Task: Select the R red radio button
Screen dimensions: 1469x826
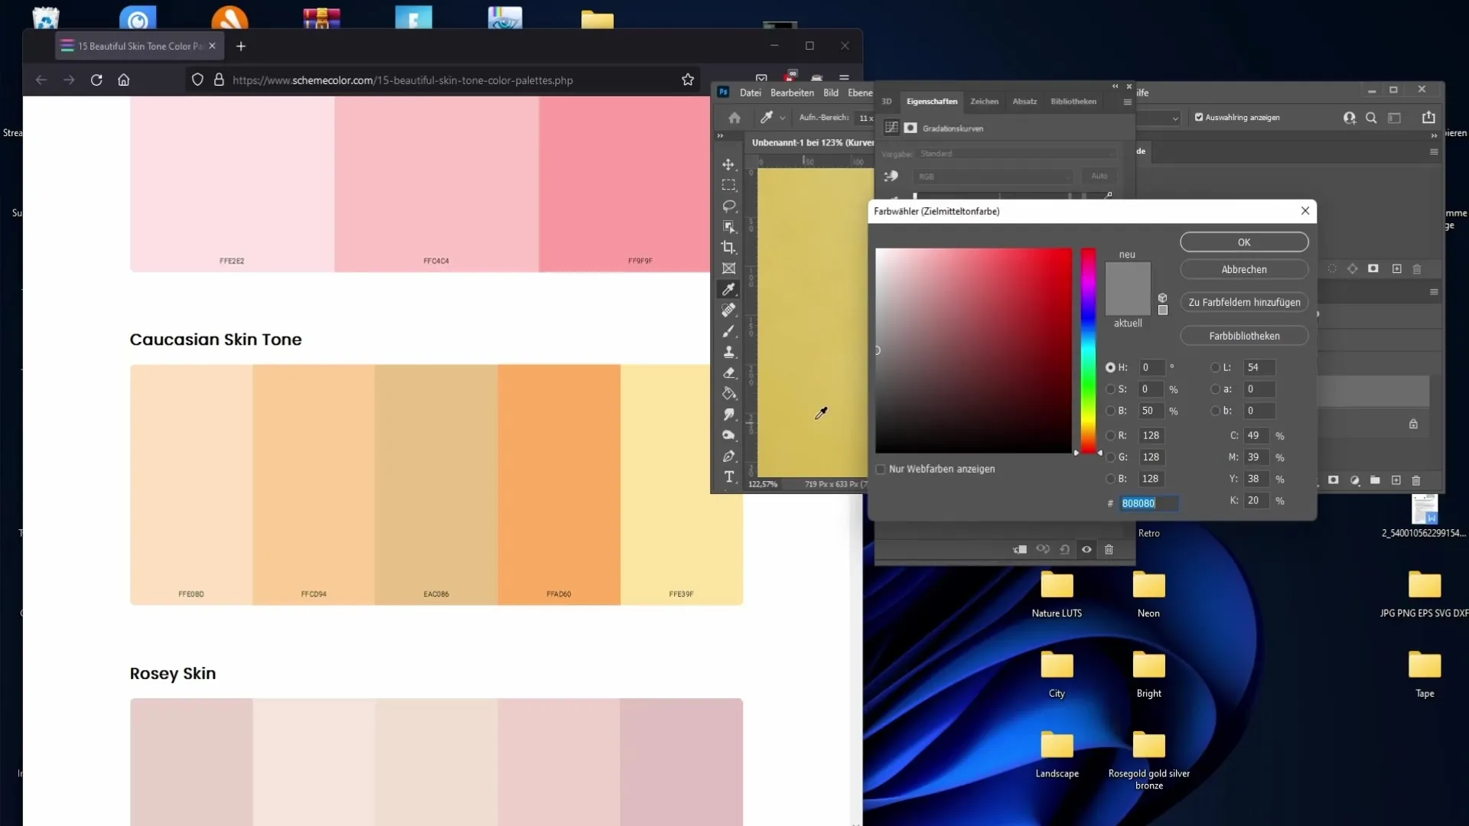Action: (x=1110, y=435)
